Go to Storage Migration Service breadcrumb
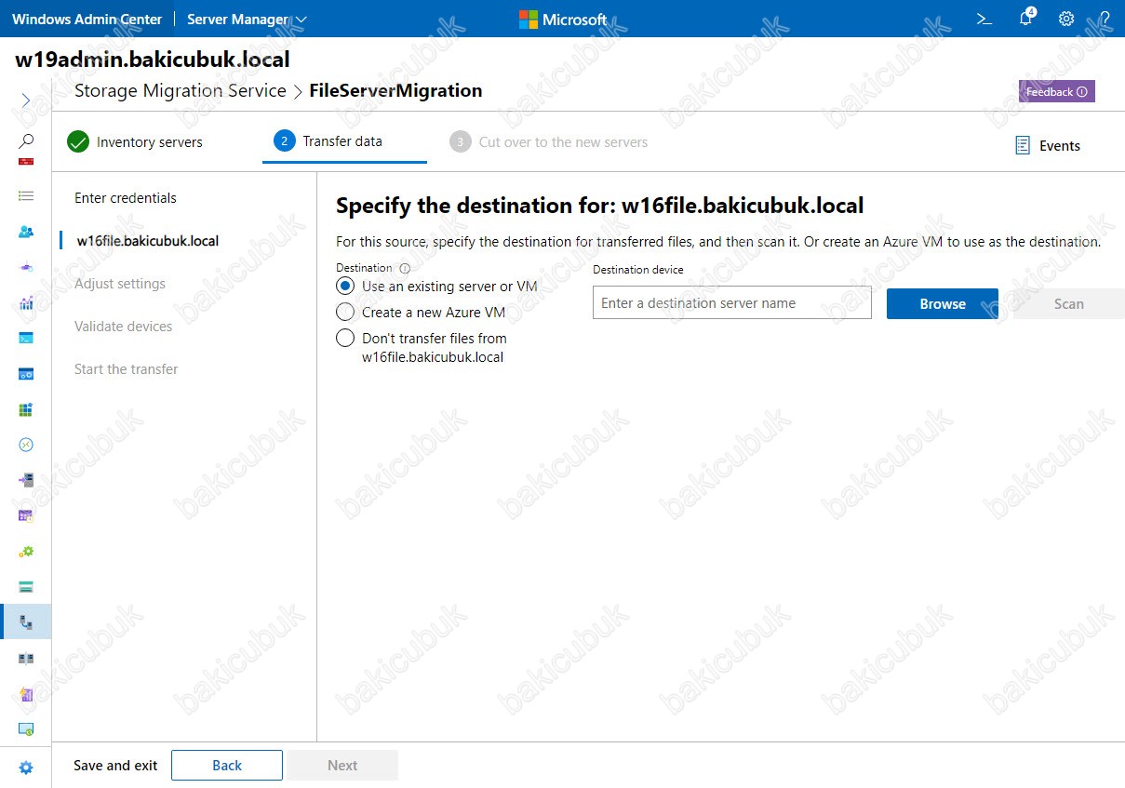This screenshot has height=788, width=1125. coord(181,90)
